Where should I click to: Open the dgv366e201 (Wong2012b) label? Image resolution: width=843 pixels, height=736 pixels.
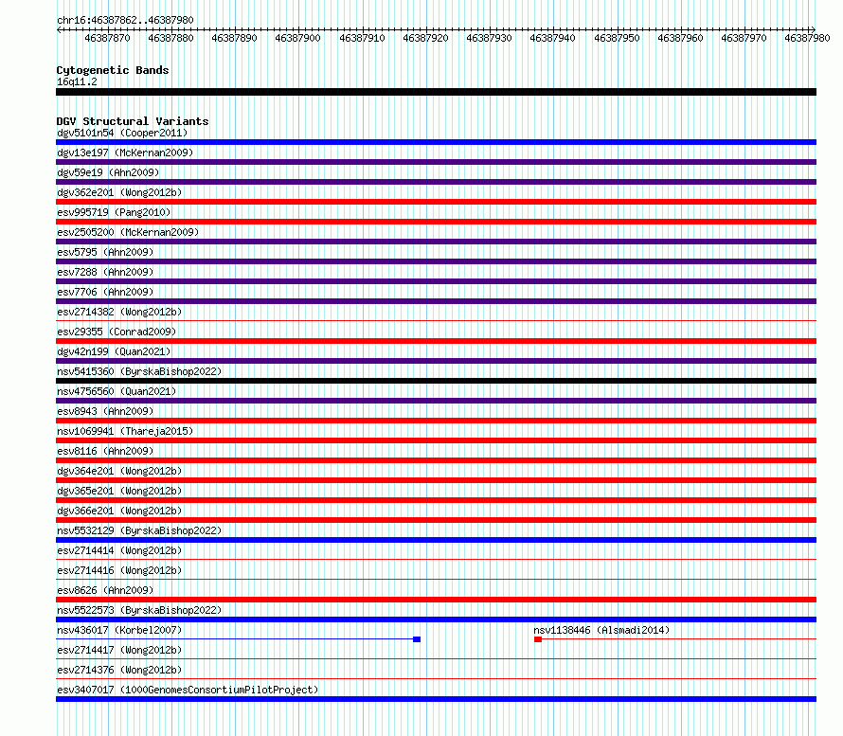coord(119,511)
